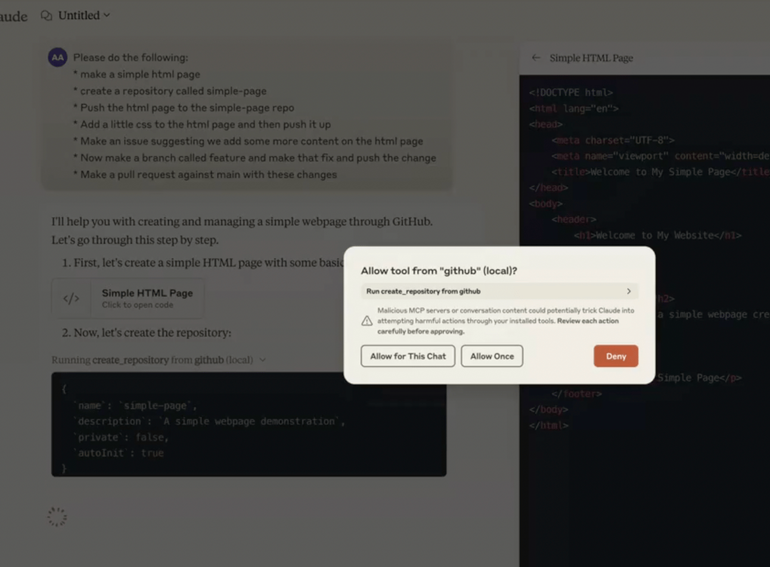Click the JSON line 'autoInit': true
The height and width of the screenshot is (567, 770).
[x=119, y=453]
